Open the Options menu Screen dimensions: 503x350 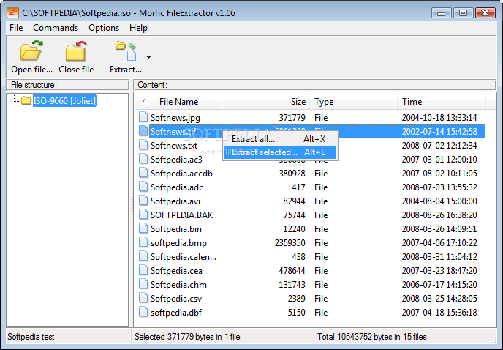coord(104,28)
